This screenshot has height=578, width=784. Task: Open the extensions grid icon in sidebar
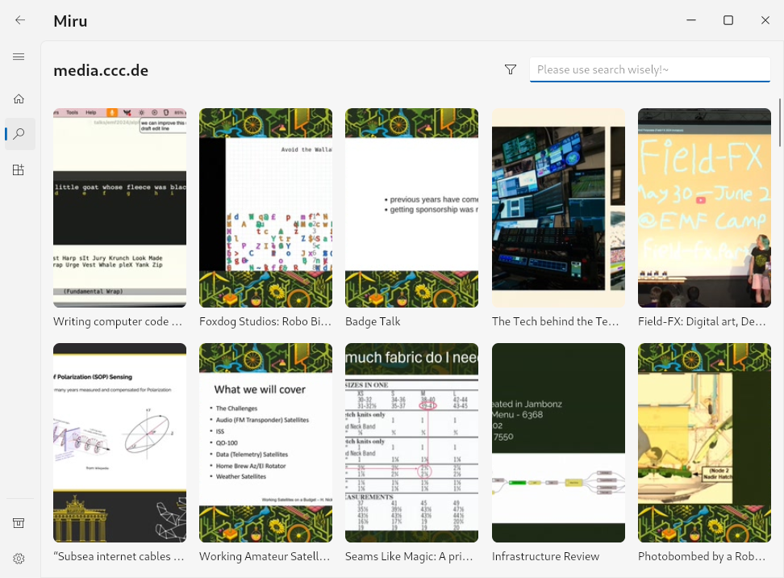tap(19, 170)
